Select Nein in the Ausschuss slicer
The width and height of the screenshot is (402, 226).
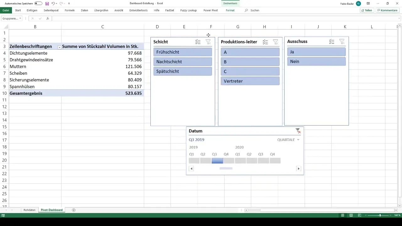tap(317, 62)
